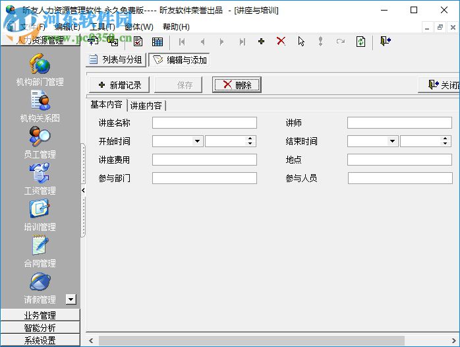Go to last record arrow in toolbar

pos(242,42)
